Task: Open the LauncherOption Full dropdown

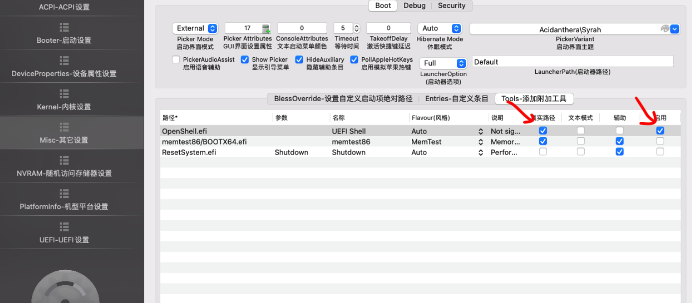Action: tap(443, 63)
